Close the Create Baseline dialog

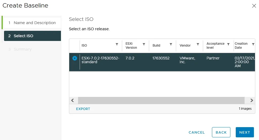254,6
